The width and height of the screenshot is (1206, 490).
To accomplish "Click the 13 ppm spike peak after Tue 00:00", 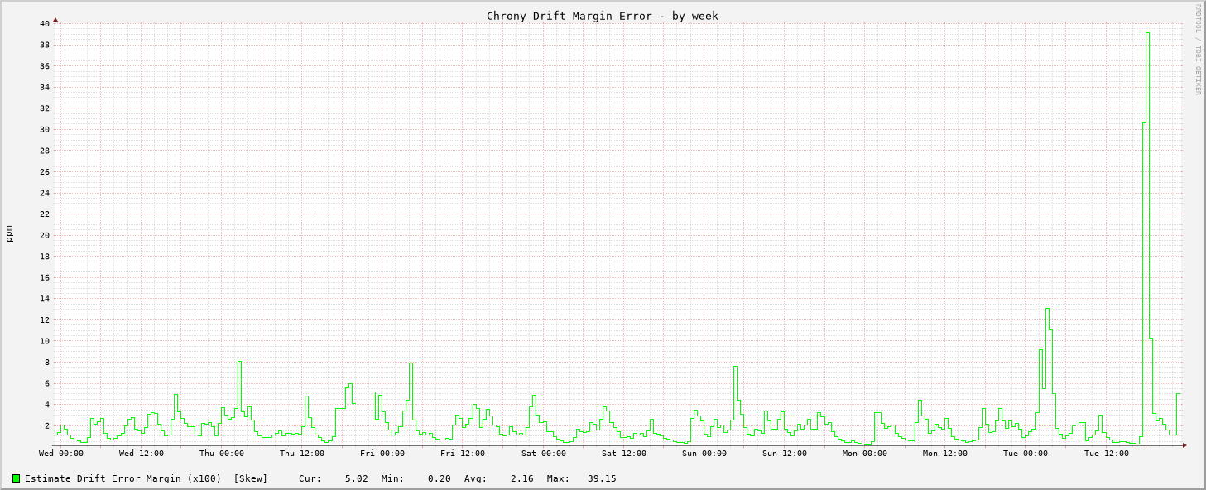I will coord(1047,309).
